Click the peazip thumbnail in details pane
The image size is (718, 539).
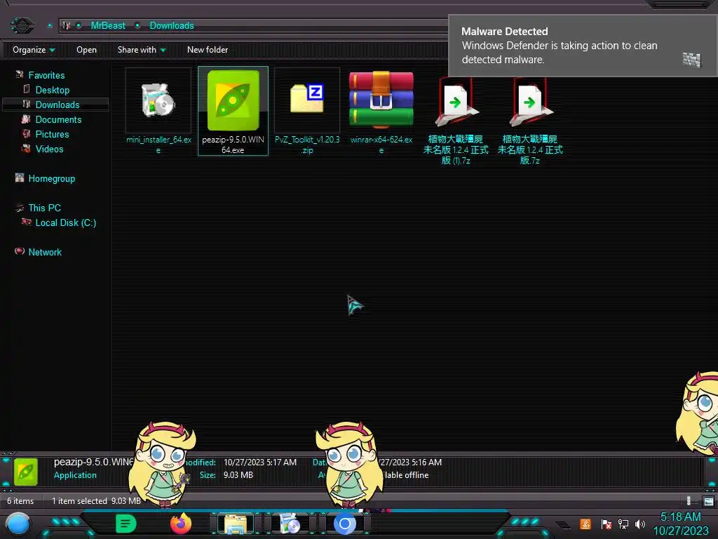coord(26,472)
